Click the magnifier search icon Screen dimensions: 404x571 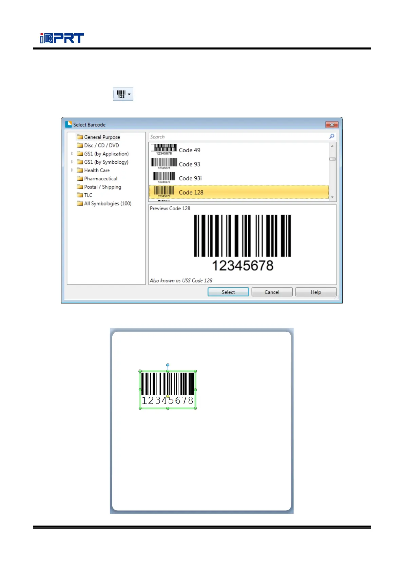point(332,136)
